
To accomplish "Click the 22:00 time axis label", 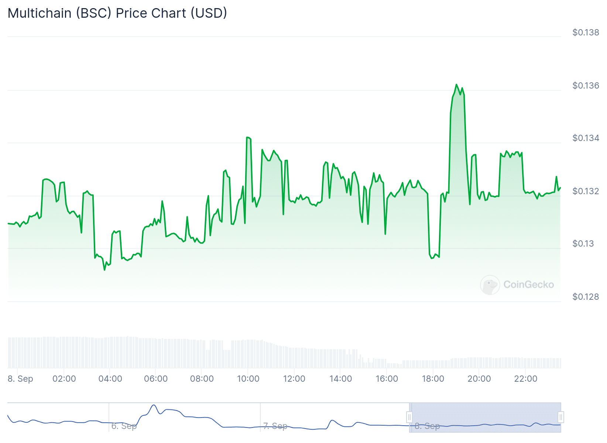I will 526,379.
